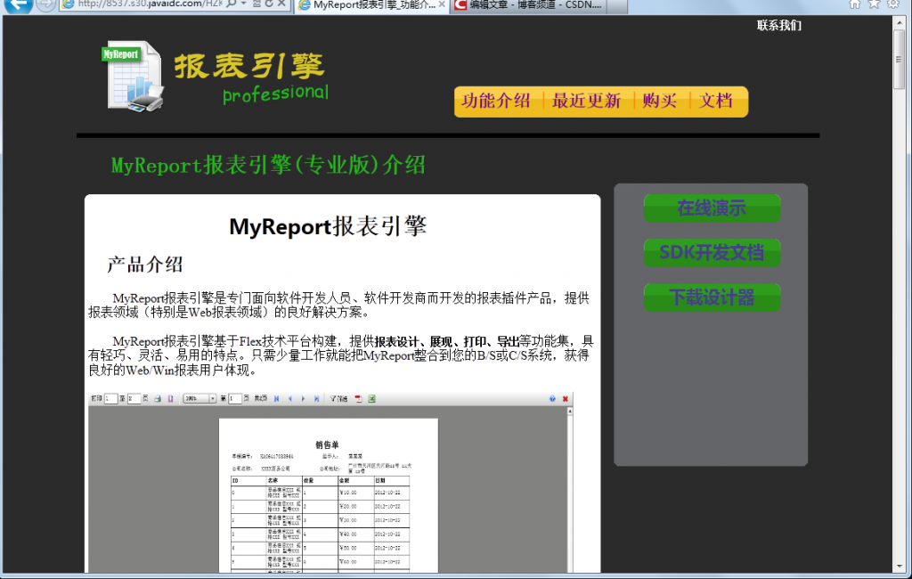This screenshot has width=912, height=579.
Task: Click the 联系我们 link
Action: pos(778,25)
